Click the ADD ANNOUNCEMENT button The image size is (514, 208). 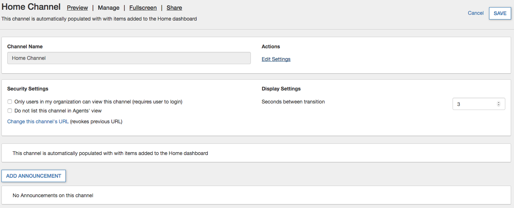34,176
